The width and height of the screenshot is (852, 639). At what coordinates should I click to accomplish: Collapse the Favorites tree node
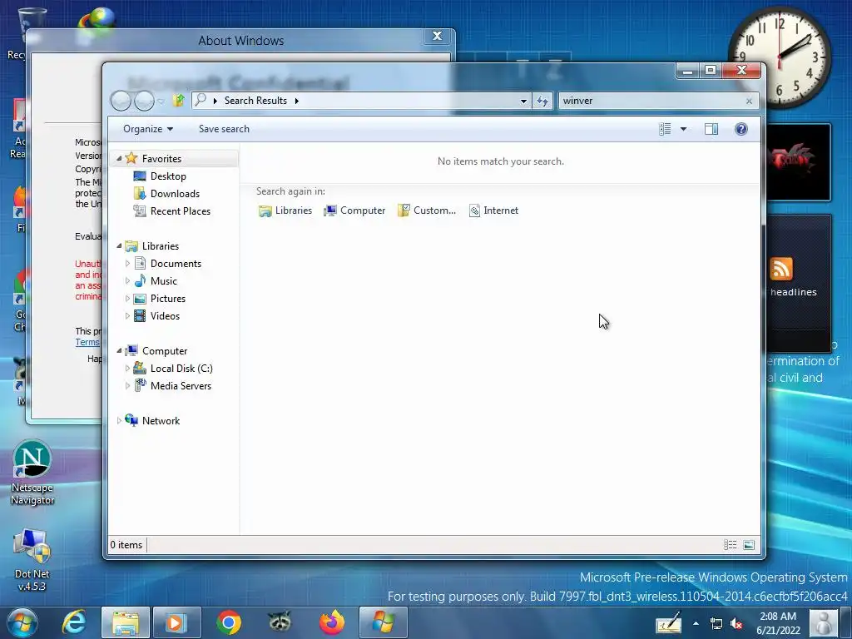click(119, 159)
